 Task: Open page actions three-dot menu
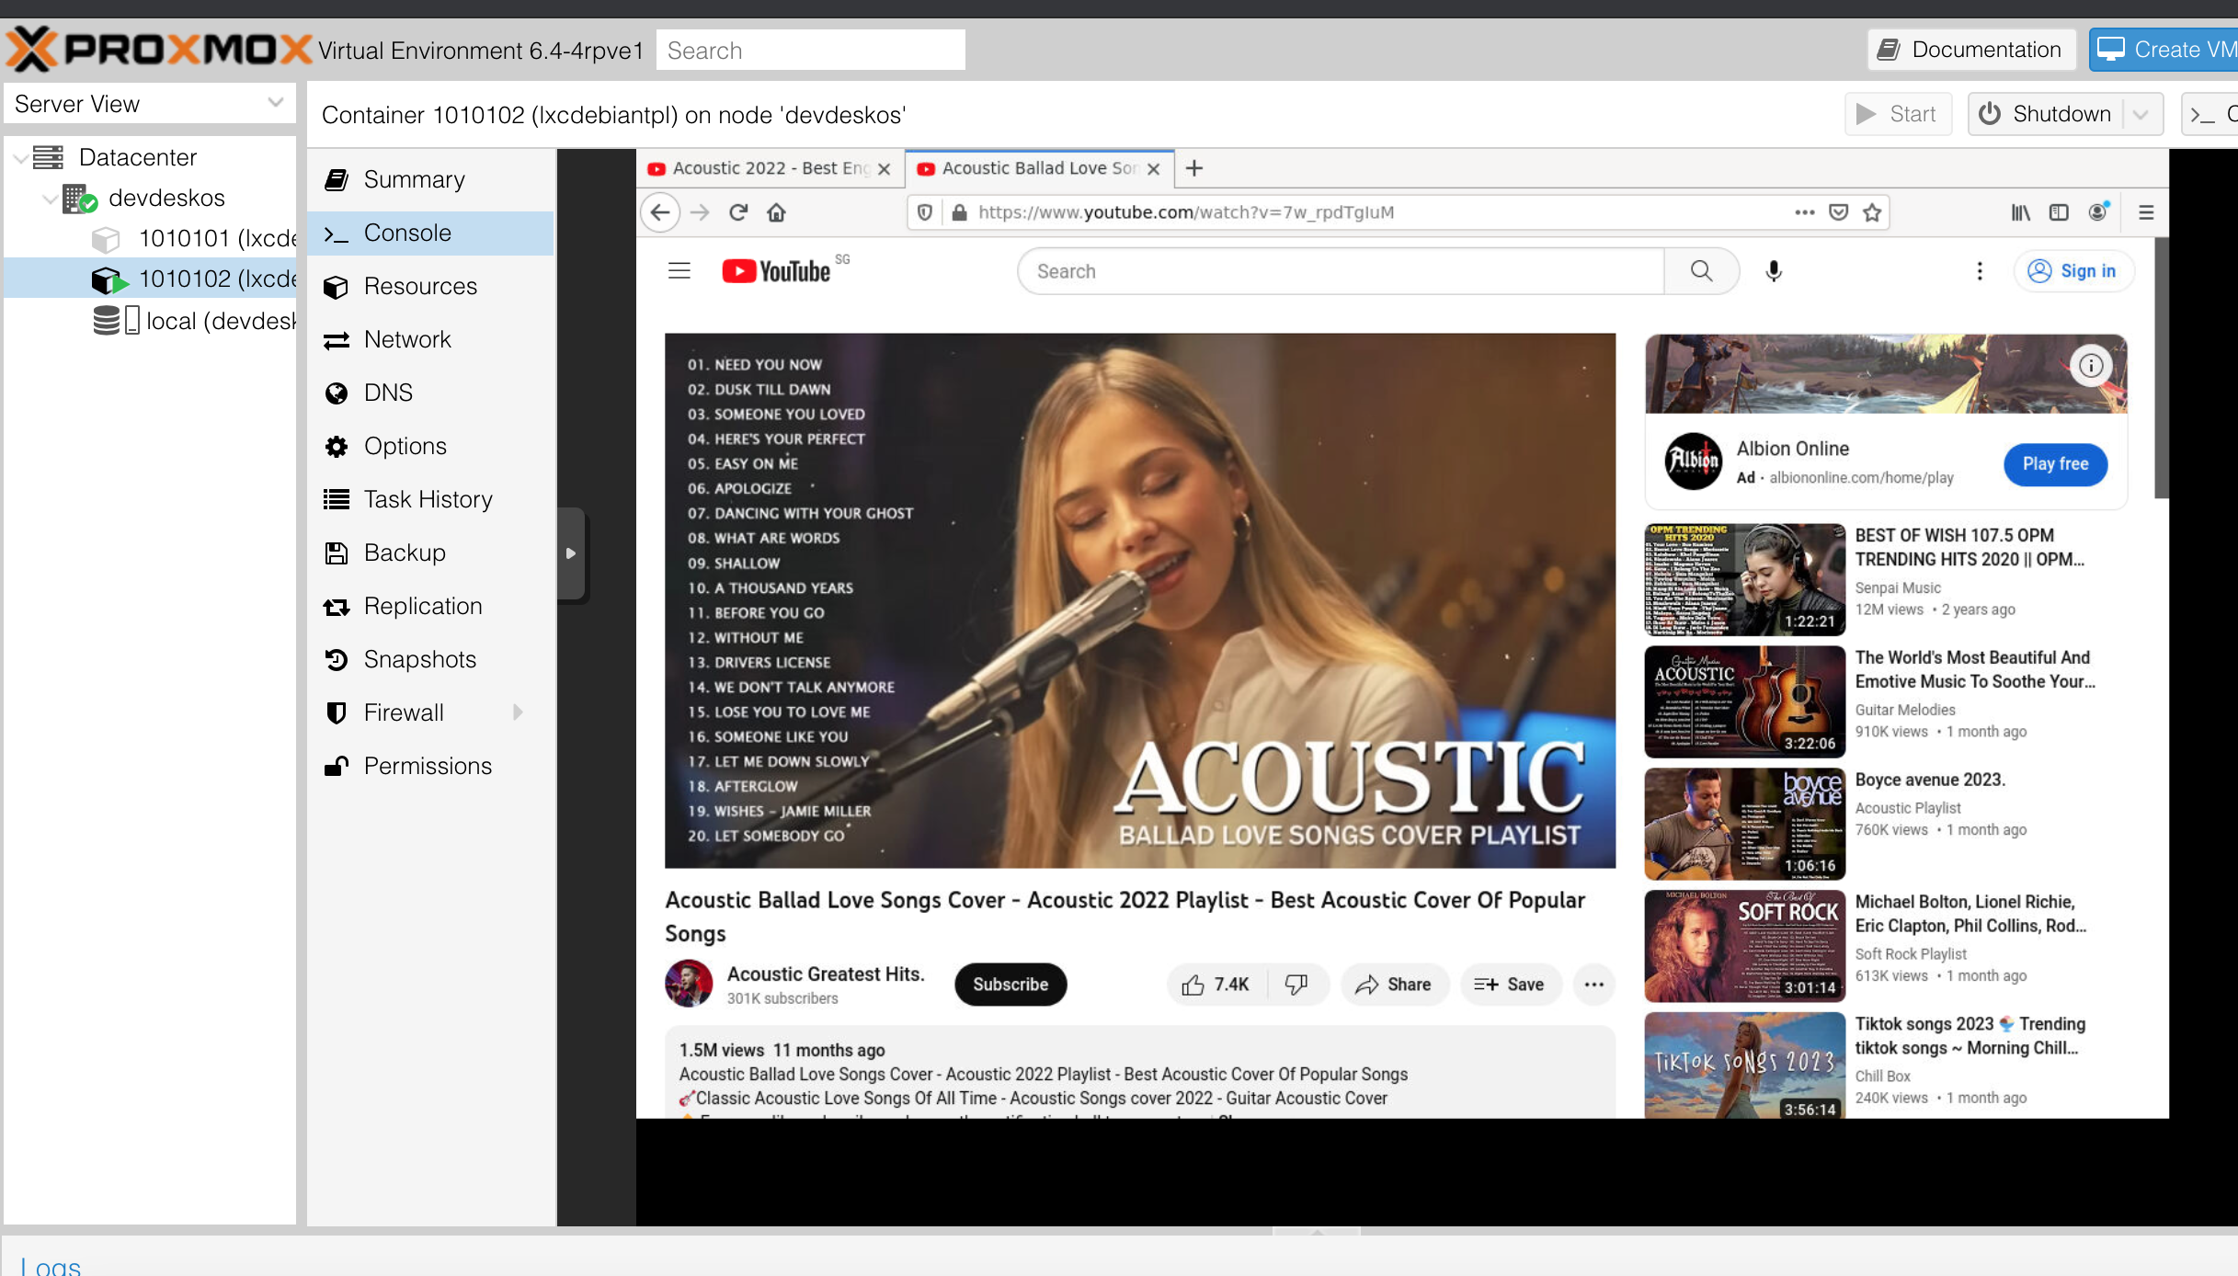(1805, 212)
